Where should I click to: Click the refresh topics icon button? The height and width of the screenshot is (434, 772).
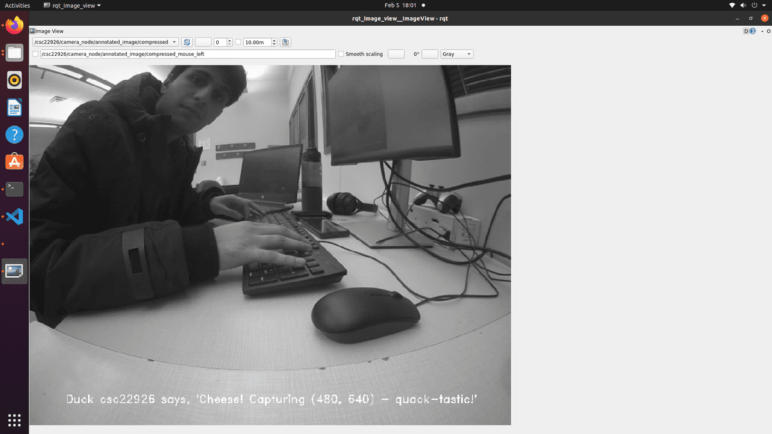click(187, 42)
